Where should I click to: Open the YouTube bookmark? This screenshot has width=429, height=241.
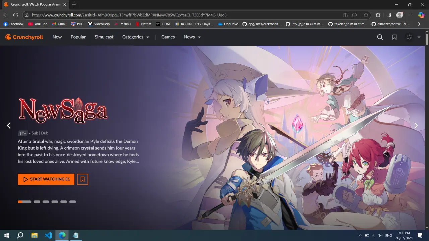(x=38, y=24)
